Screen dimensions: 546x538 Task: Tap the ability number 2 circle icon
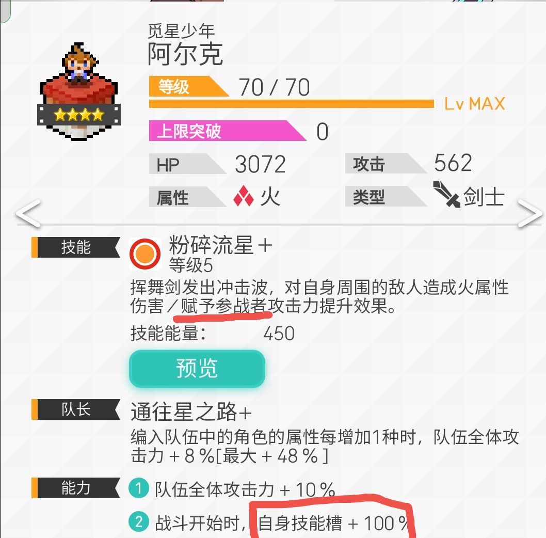139,522
